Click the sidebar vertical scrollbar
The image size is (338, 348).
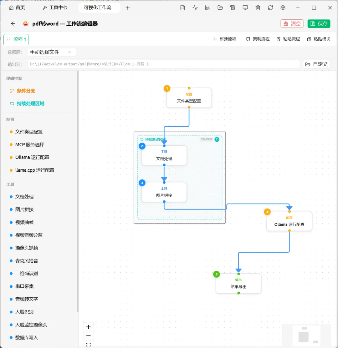coord(78,191)
